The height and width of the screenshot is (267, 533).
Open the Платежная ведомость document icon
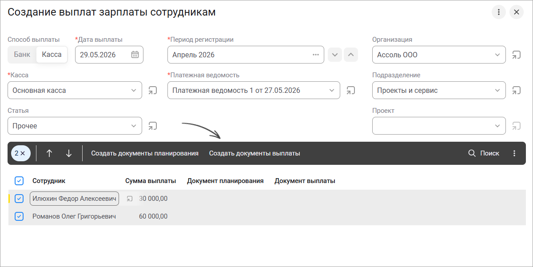pyautogui.click(x=350, y=90)
